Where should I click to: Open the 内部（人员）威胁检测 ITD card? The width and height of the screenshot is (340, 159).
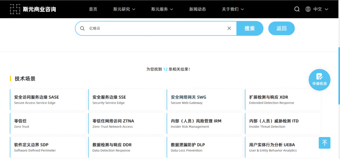coord(283,123)
